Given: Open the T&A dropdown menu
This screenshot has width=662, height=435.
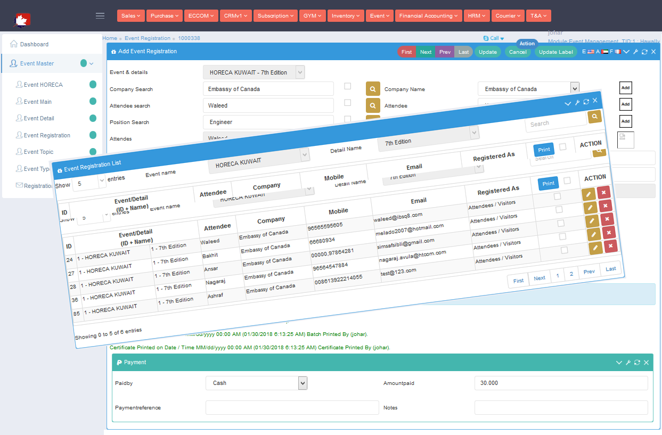Looking at the screenshot, I should point(539,16).
